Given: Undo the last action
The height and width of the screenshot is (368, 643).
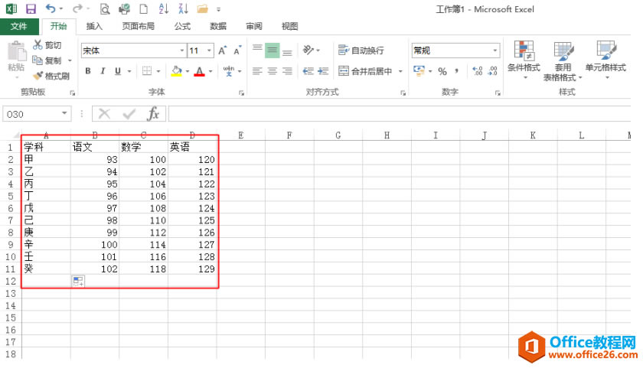Looking at the screenshot, I should point(51,8).
